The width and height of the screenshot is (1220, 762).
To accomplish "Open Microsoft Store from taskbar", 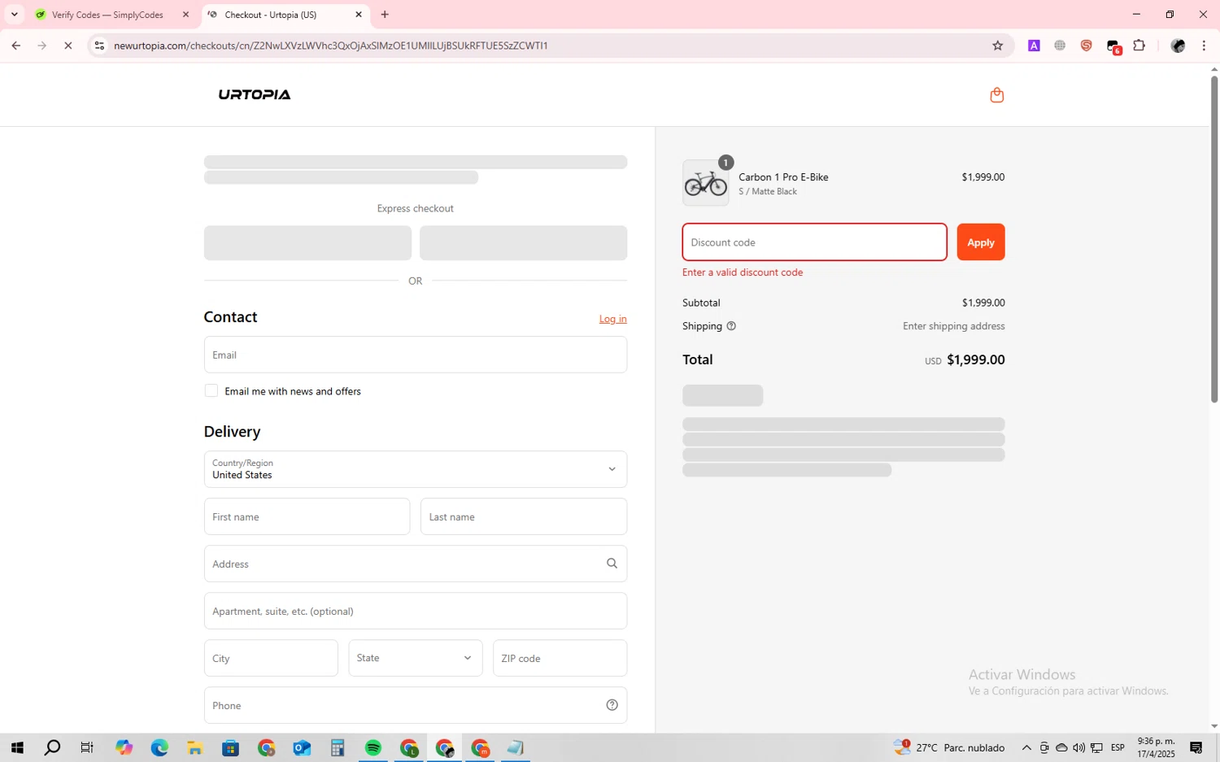I will click(x=231, y=748).
